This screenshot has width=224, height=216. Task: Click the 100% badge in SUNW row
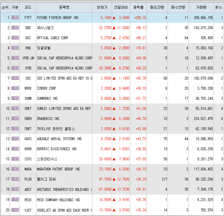pyautogui.click(x=15, y=98)
